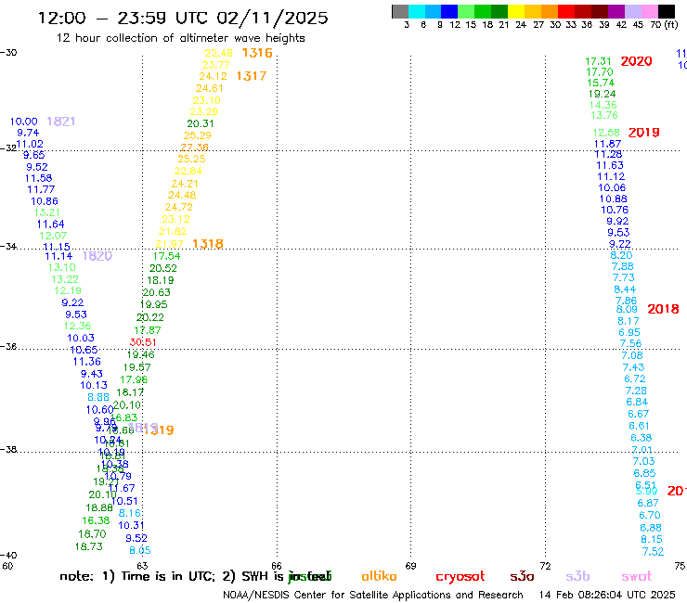
Task: Click the cyan legend color box
Action: (x=417, y=11)
